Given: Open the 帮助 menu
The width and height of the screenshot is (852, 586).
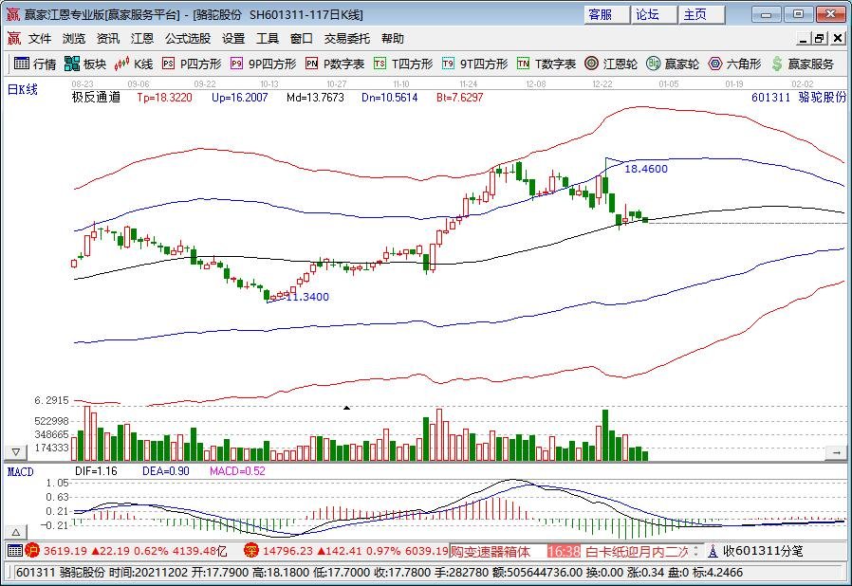Looking at the screenshot, I should click(x=392, y=38).
